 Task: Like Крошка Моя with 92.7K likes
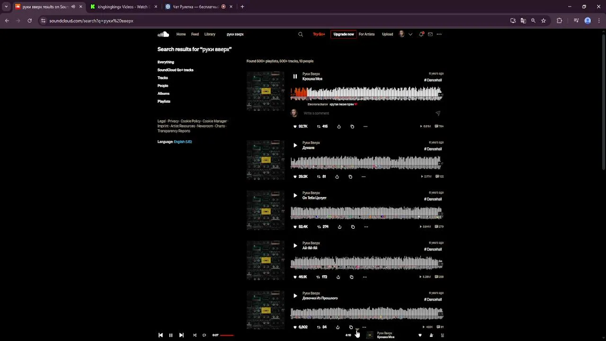[x=300, y=126]
